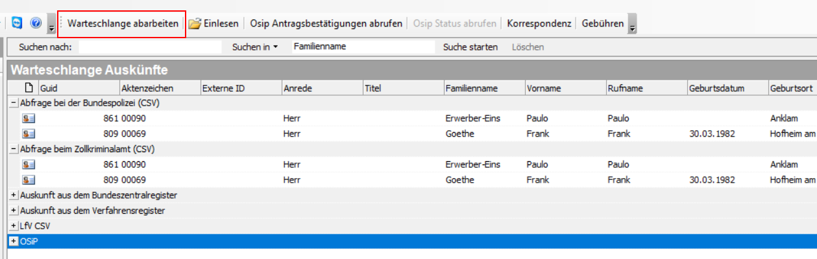Click record icon of Bundespolizei row 809 00069
The height and width of the screenshot is (259, 817).
28,134
